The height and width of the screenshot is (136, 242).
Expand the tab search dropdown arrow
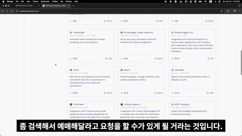click(x=239, y=6)
